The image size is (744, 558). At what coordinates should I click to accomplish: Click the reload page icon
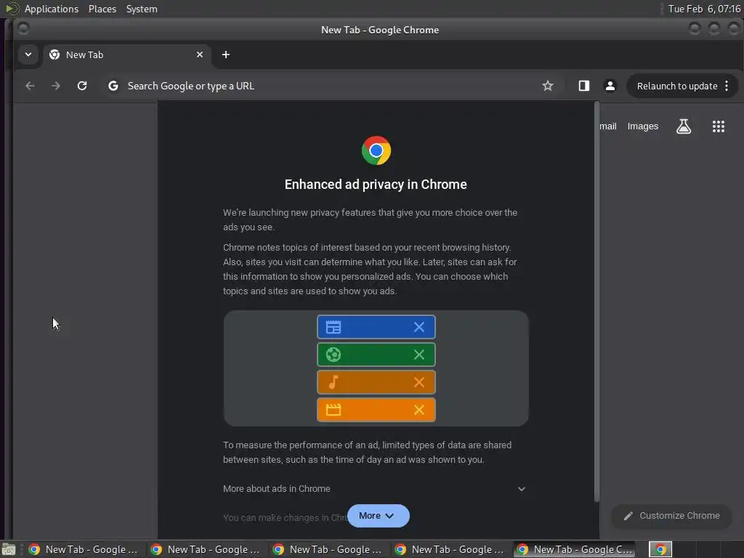pos(82,86)
